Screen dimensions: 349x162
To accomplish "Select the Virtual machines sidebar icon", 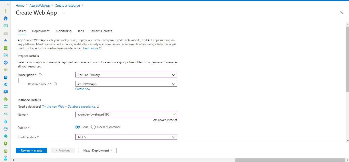I will point(5,92).
